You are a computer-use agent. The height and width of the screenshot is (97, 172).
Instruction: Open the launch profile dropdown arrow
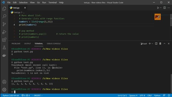pyautogui.click(x=152, y=44)
